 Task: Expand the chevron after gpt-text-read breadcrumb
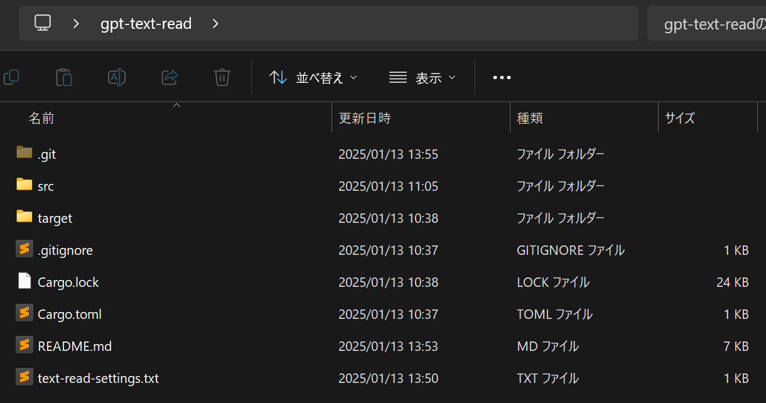pyautogui.click(x=215, y=23)
